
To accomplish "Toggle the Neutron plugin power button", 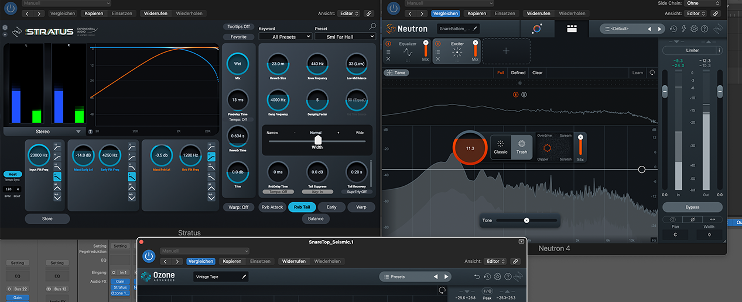I will 394,8.
